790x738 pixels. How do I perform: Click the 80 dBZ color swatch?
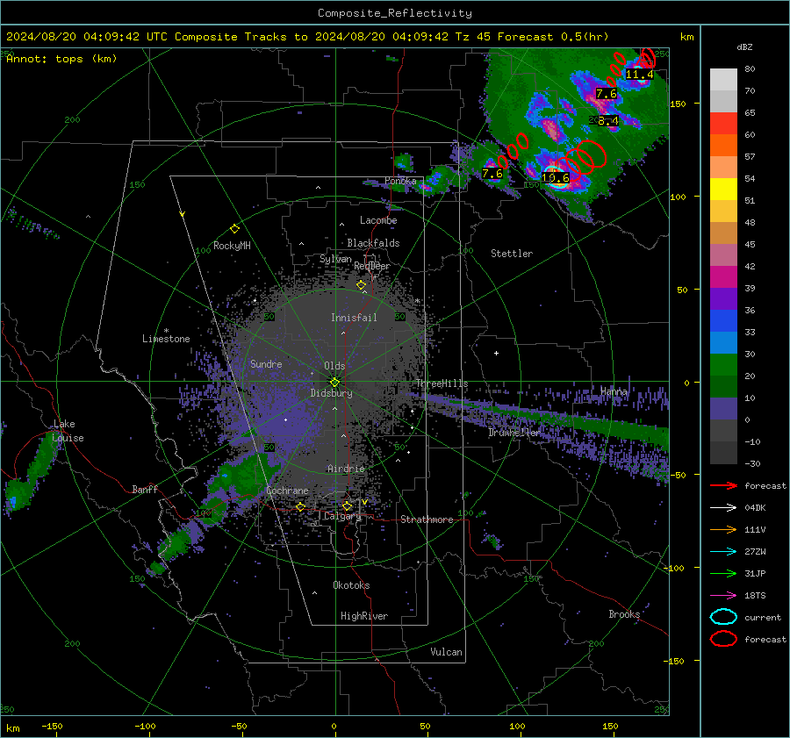[x=723, y=79]
